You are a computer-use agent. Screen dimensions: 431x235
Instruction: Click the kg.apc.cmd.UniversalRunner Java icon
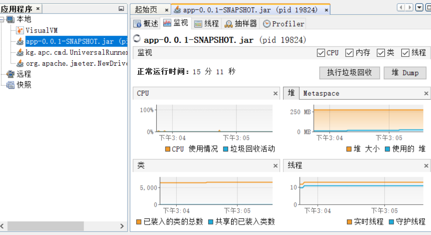point(20,53)
